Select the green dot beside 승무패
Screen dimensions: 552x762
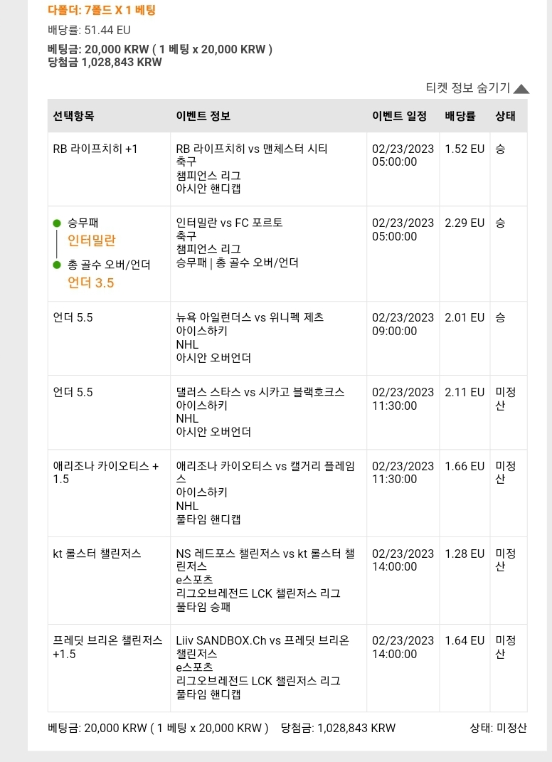(57, 223)
